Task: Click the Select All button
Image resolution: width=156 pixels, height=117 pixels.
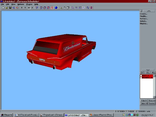Action: pyautogui.click(x=144, y=103)
